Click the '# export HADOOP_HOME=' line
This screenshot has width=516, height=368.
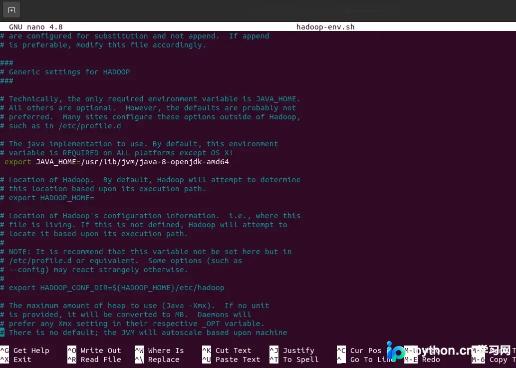coord(47,198)
